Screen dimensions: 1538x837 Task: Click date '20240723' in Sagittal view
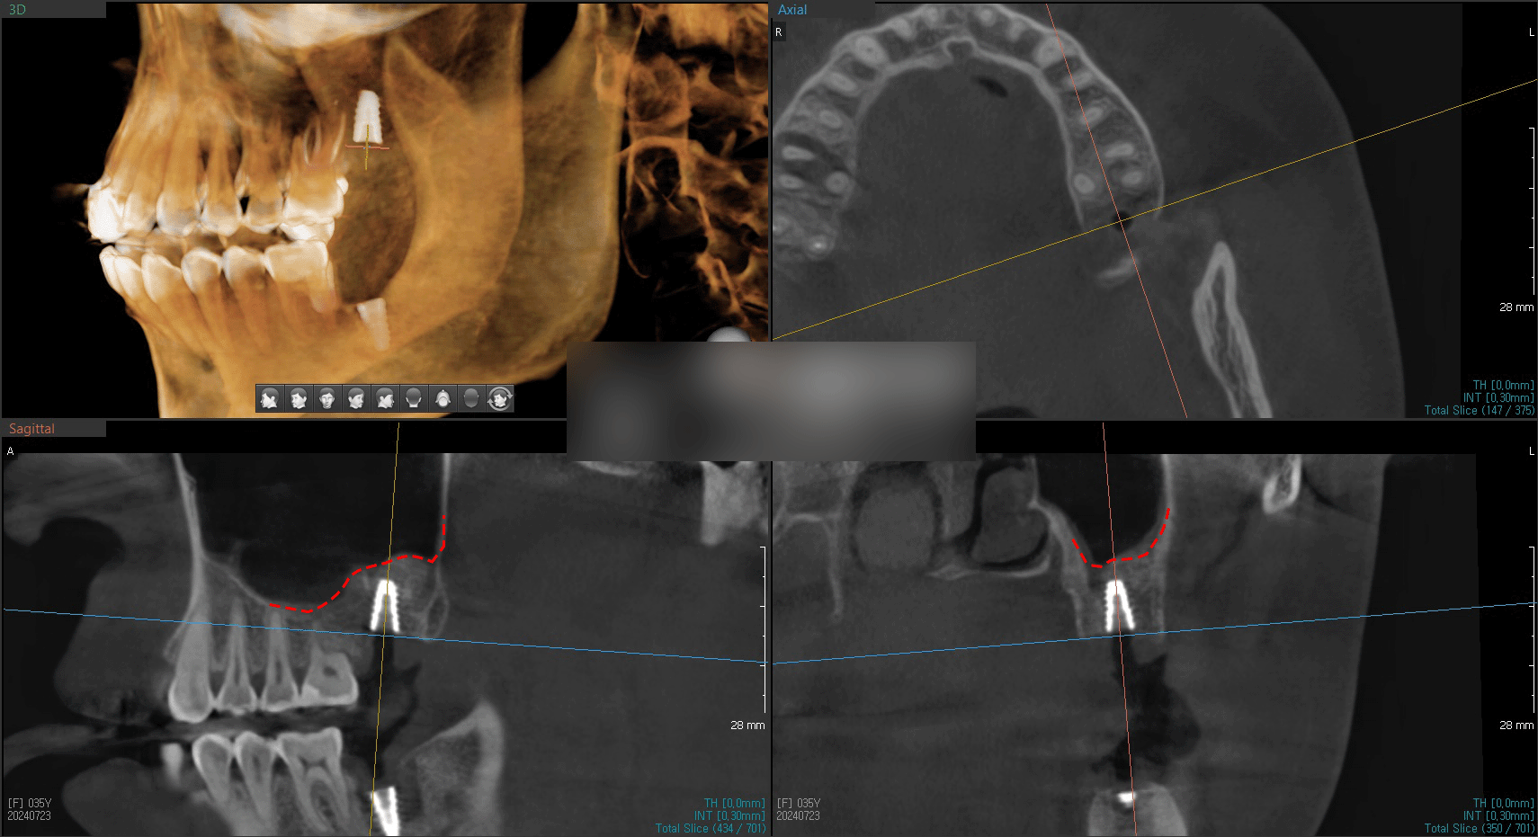(29, 815)
